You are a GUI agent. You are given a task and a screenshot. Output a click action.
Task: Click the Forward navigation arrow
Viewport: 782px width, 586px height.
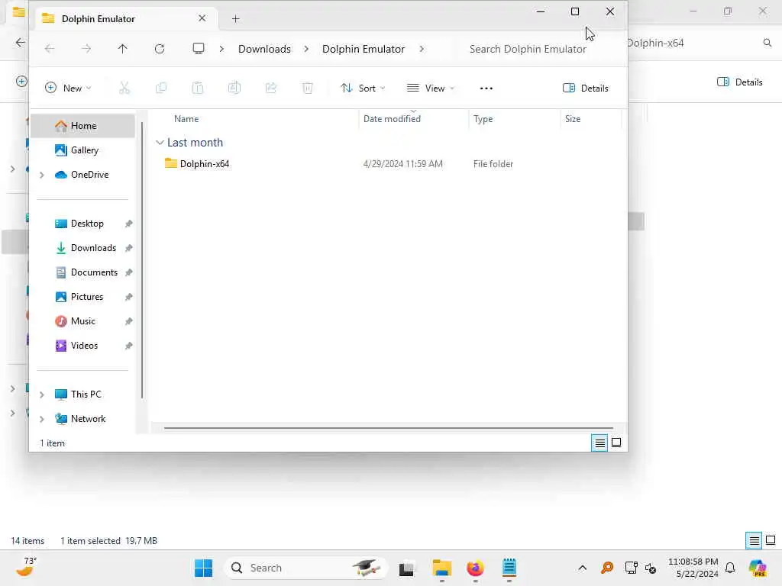(86, 49)
